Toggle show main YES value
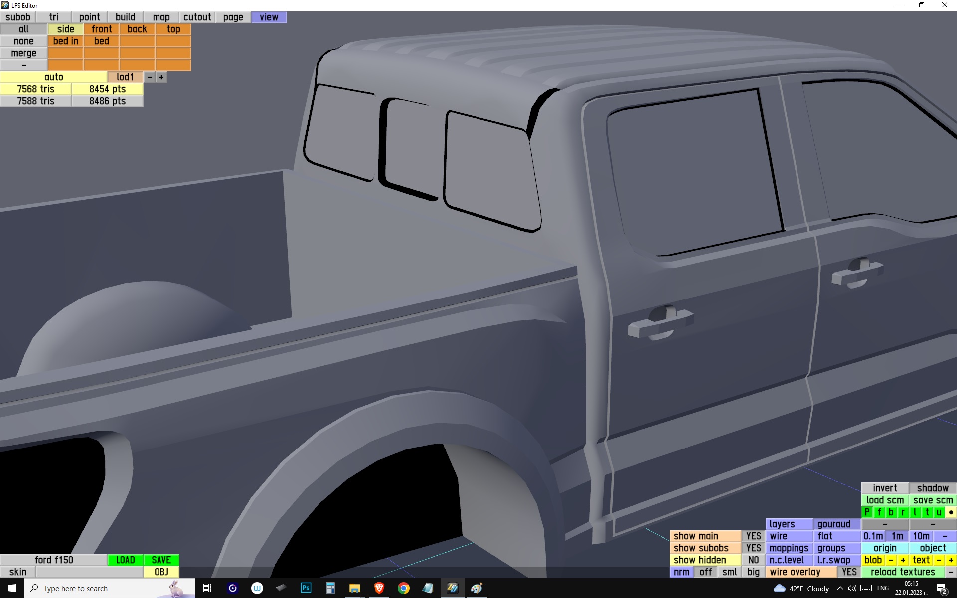 click(753, 536)
